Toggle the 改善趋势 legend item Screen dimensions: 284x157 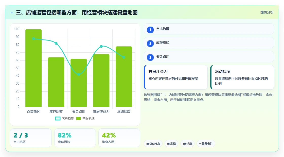pyautogui.click(x=64, y=118)
